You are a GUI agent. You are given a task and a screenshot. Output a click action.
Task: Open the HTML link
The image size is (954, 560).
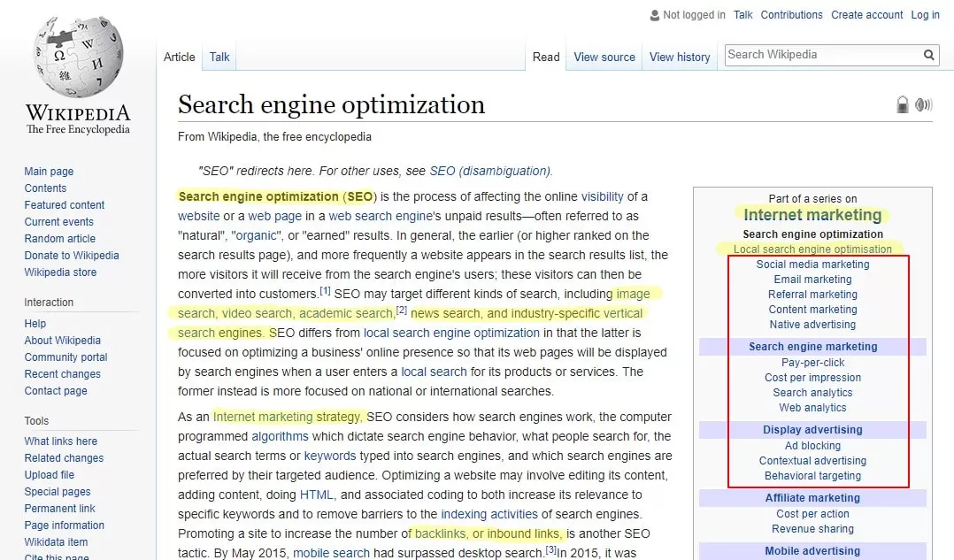pyautogui.click(x=317, y=495)
